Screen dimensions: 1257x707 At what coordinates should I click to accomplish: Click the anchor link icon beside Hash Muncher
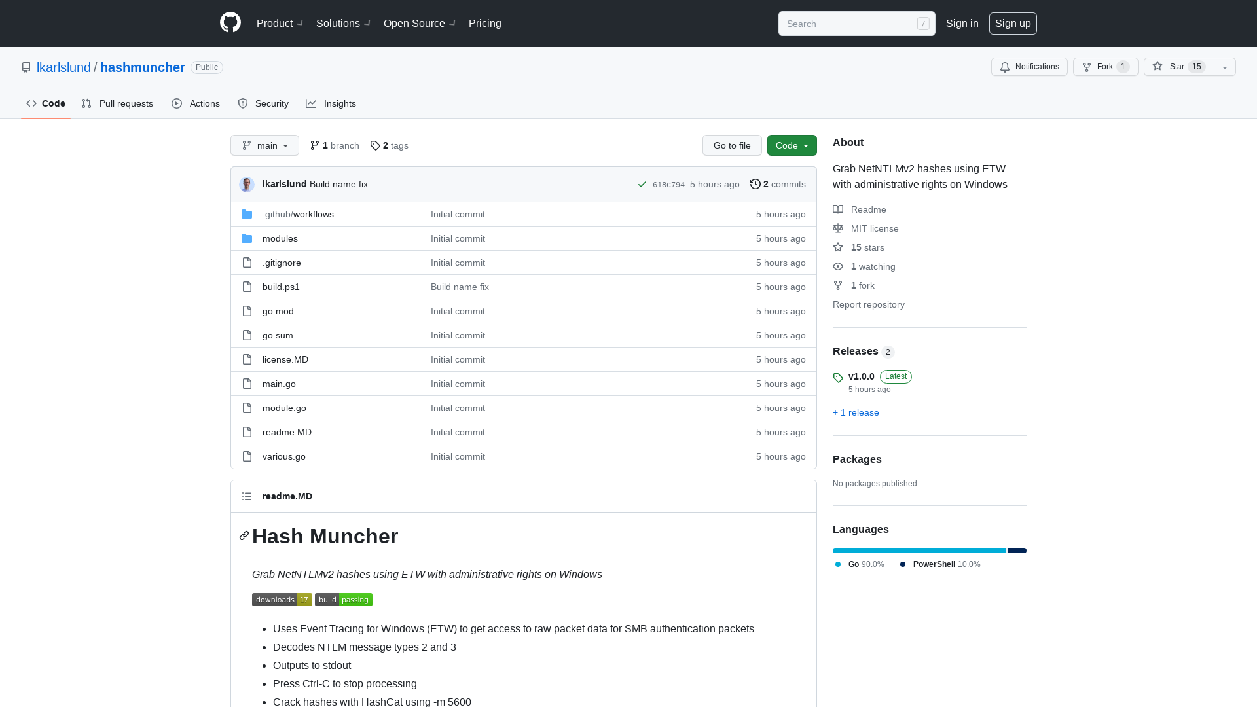[x=244, y=536]
